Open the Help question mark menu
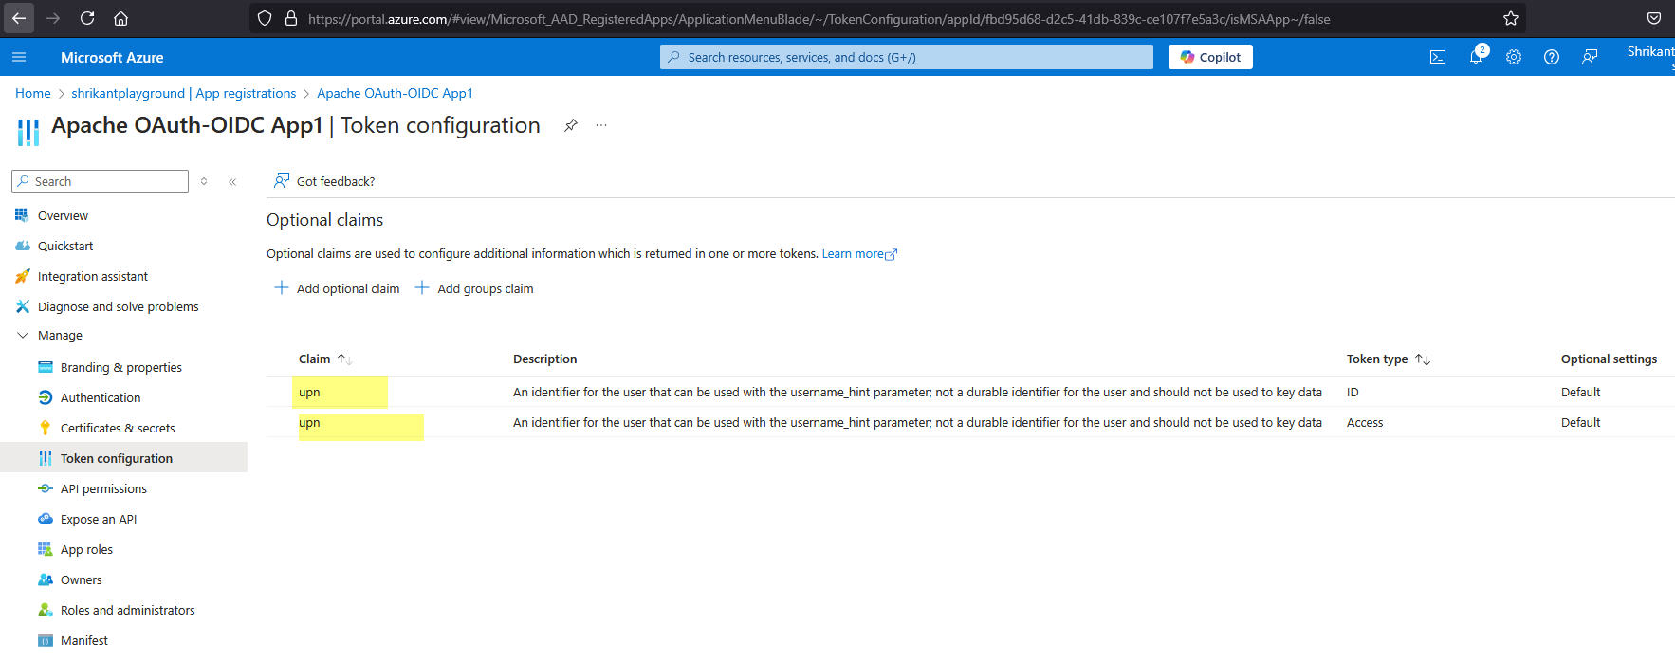 coord(1552,57)
